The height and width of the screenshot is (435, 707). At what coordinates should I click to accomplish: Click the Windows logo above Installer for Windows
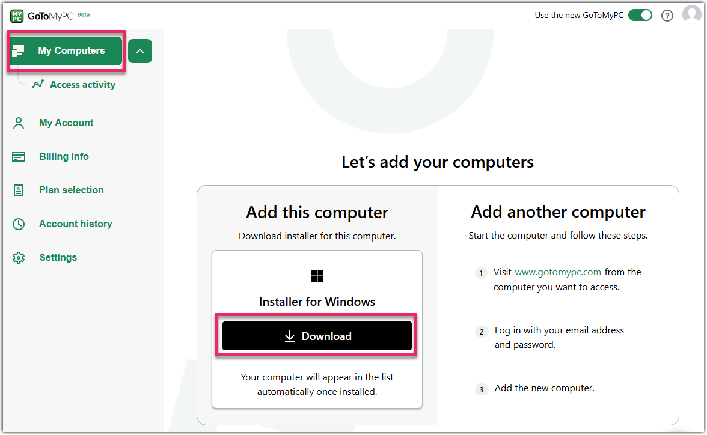pos(317,275)
